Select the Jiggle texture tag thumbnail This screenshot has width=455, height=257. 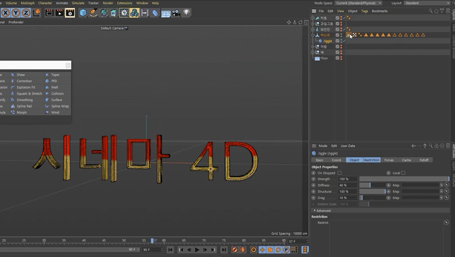pos(349,35)
